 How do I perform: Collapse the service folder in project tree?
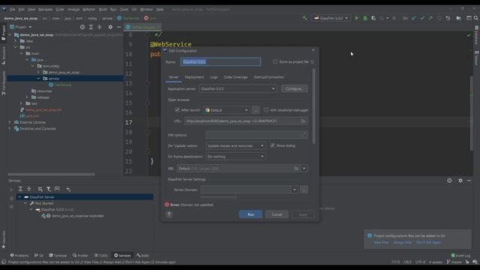38,78
